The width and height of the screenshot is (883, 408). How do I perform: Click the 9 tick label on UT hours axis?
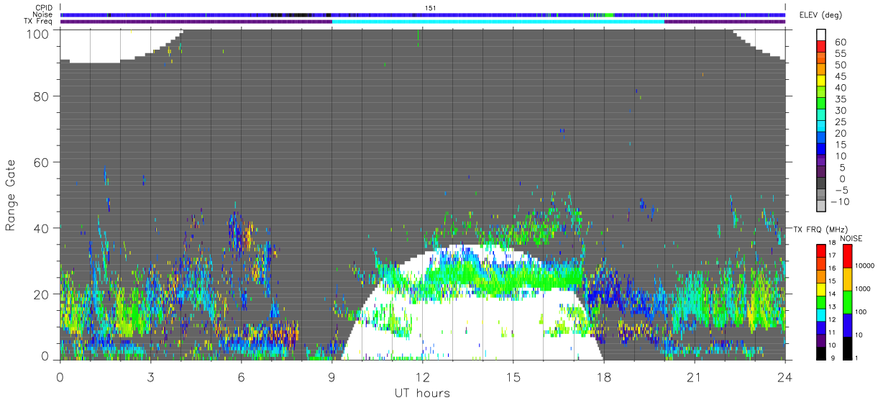[x=331, y=377]
